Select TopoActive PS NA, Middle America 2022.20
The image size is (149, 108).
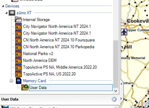pyautogui.click(x=60, y=67)
